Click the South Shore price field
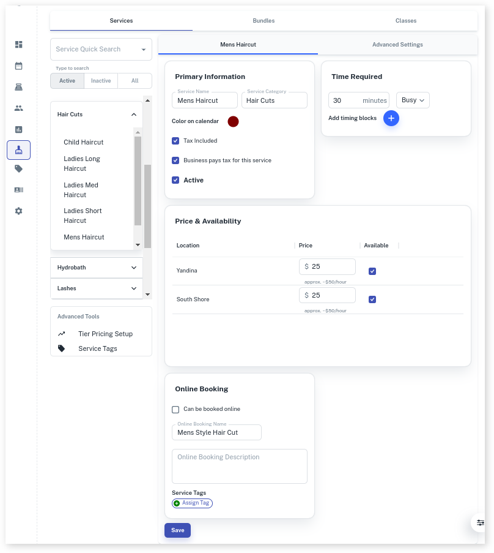This screenshot has width=494, height=553. pos(327,295)
